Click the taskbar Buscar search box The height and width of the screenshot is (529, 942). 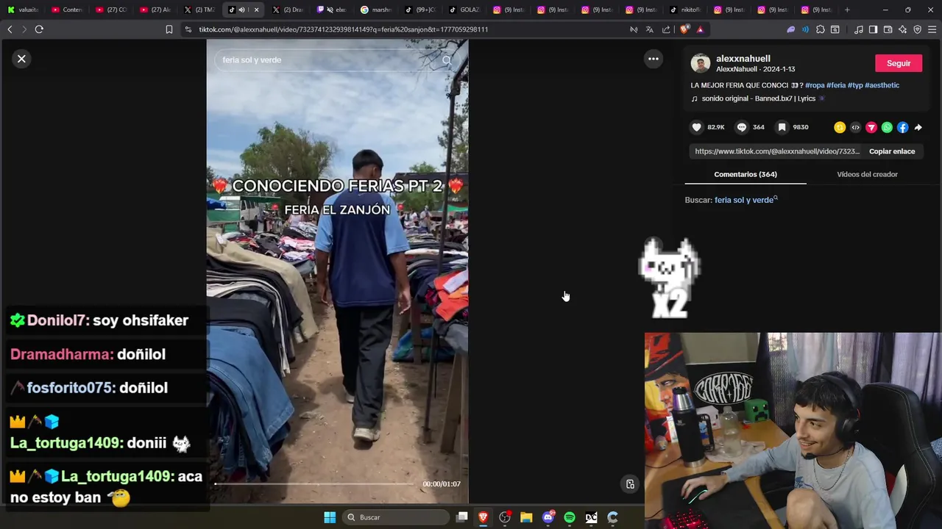pyautogui.click(x=396, y=517)
